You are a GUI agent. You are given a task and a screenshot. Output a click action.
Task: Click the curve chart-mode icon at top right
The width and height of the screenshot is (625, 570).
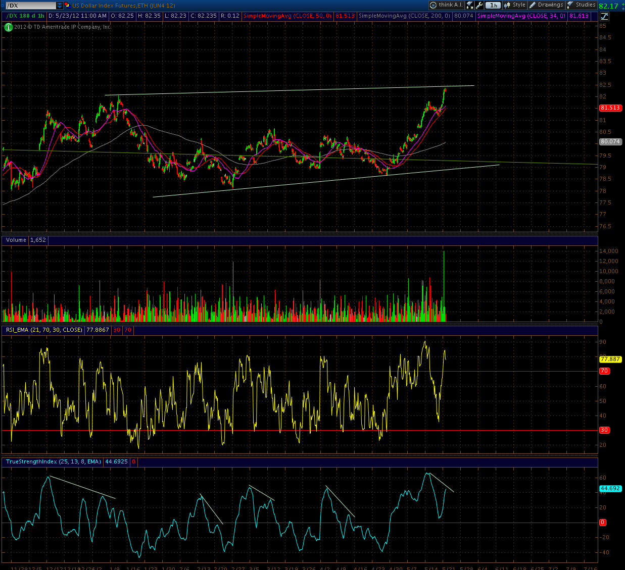604,16
